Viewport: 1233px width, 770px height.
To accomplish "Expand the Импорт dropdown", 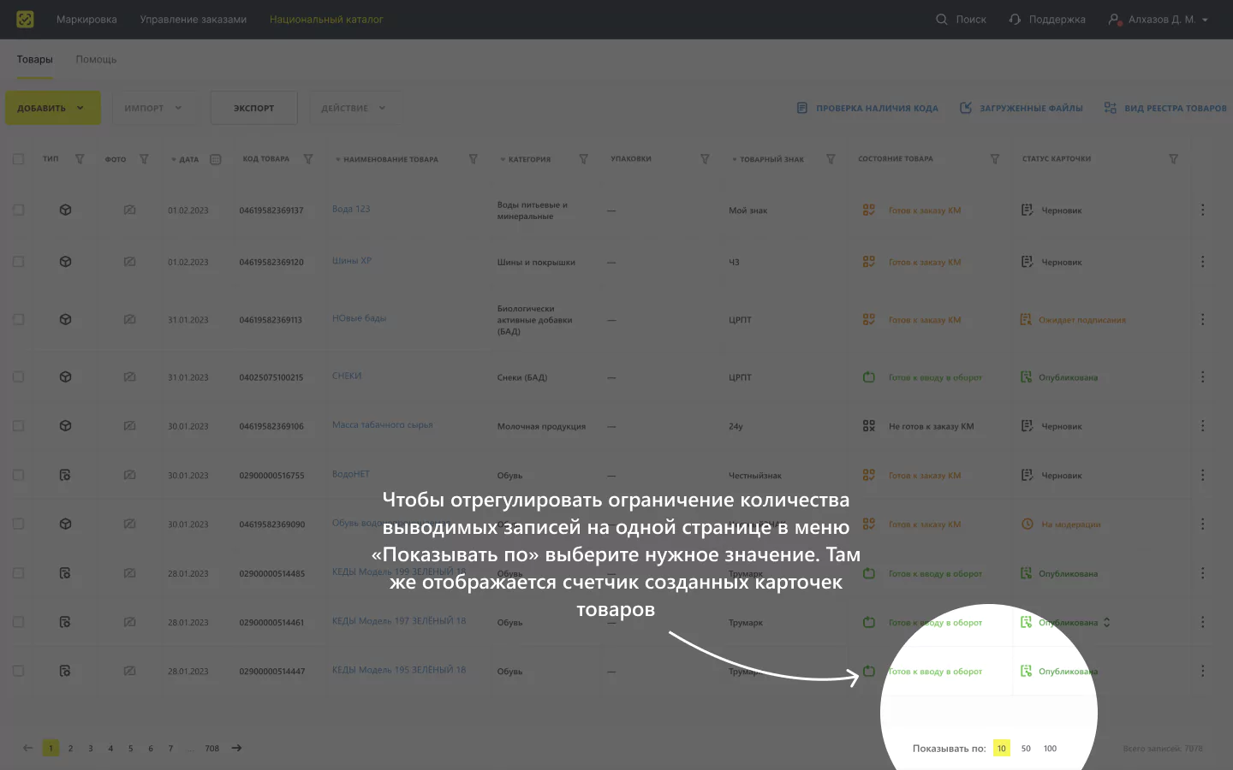I will pyautogui.click(x=154, y=108).
